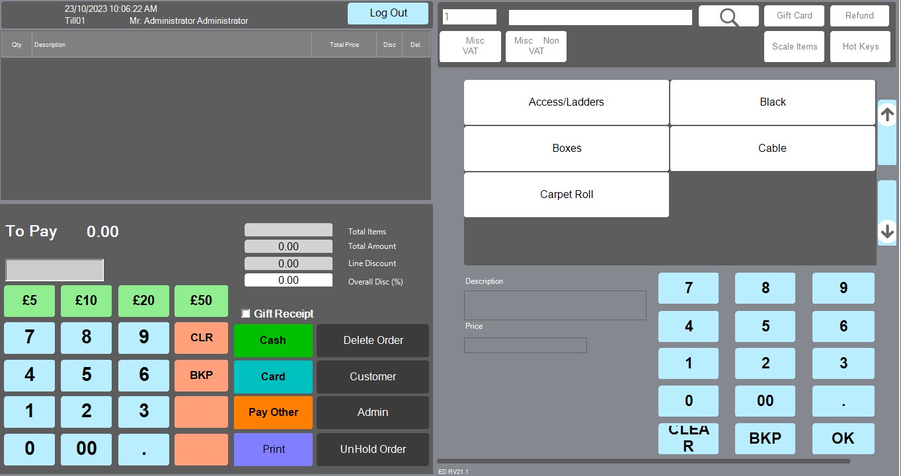The height and width of the screenshot is (476, 901).
Task: Start a Refund transaction
Action: (859, 16)
